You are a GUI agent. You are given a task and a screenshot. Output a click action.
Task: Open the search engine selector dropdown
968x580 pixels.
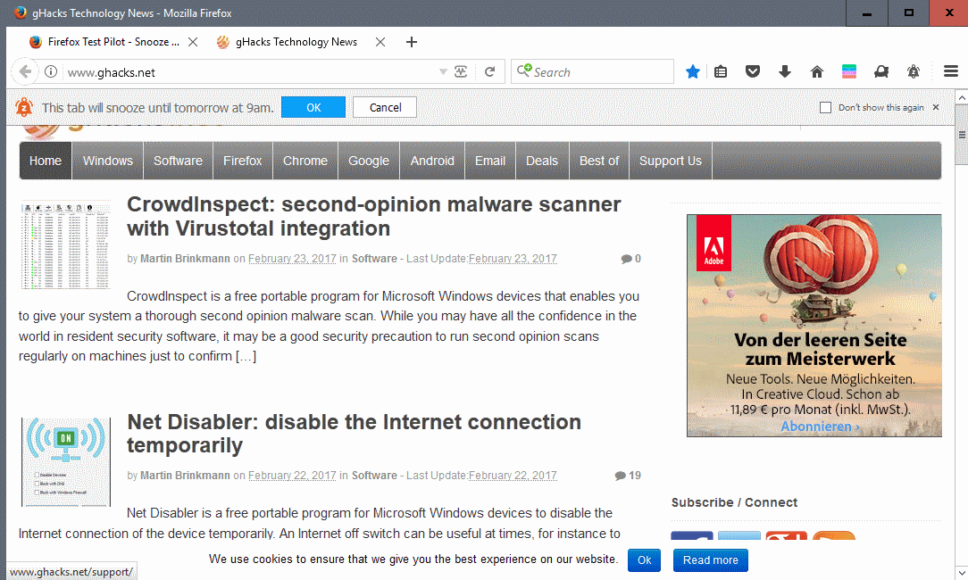pyautogui.click(x=524, y=71)
